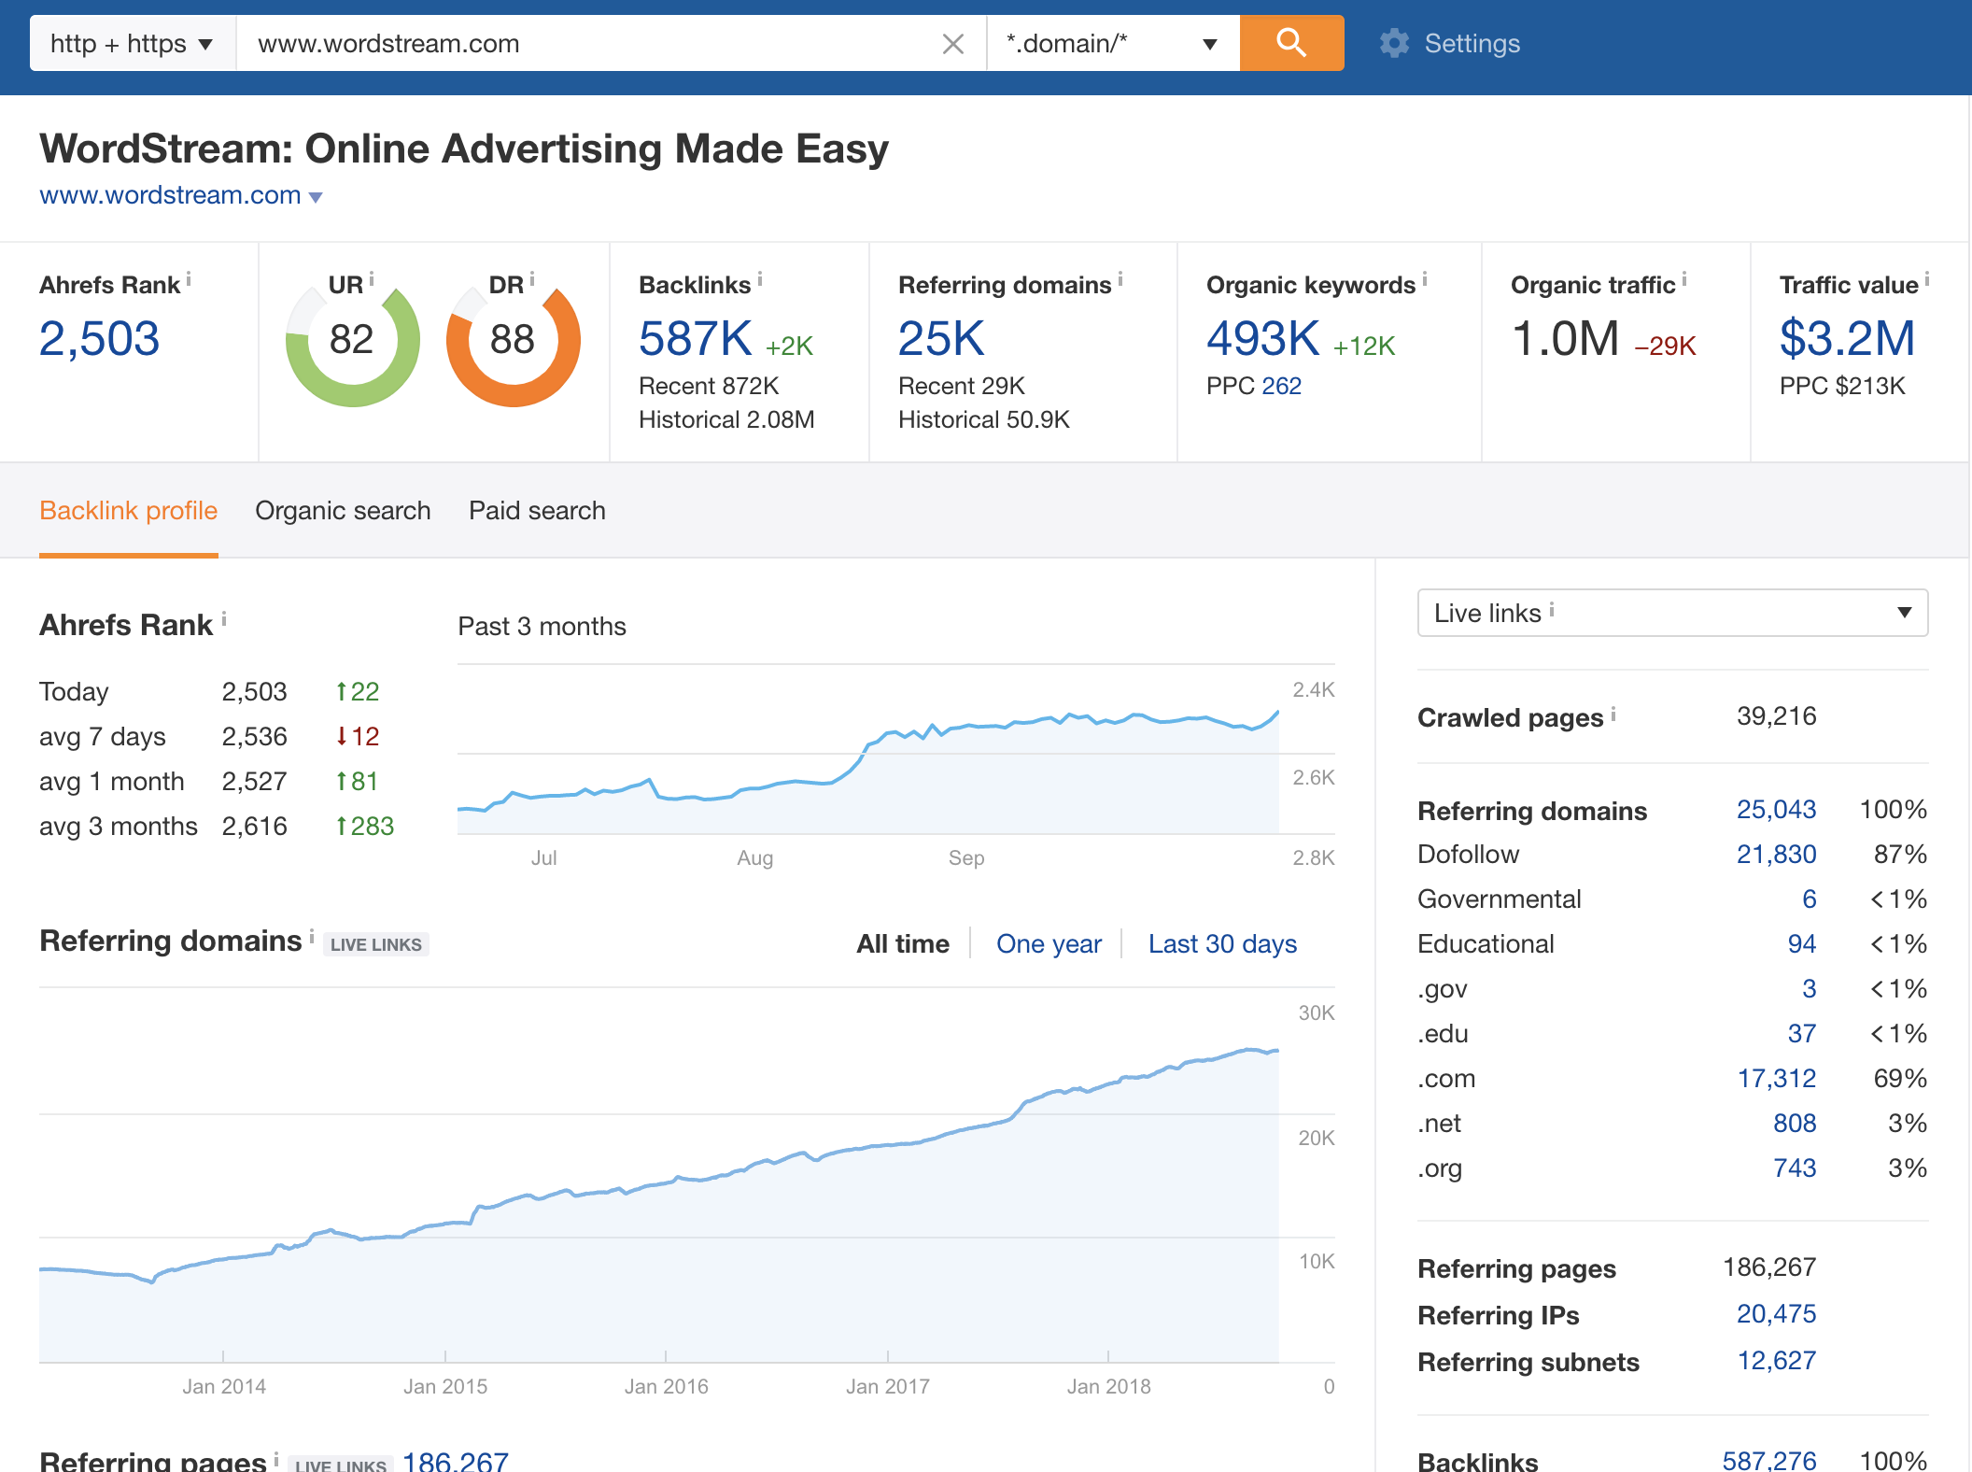Click the info icon beside Backlinks metric
Viewport: 1972px width, 1472px height.
pos(760,278)
